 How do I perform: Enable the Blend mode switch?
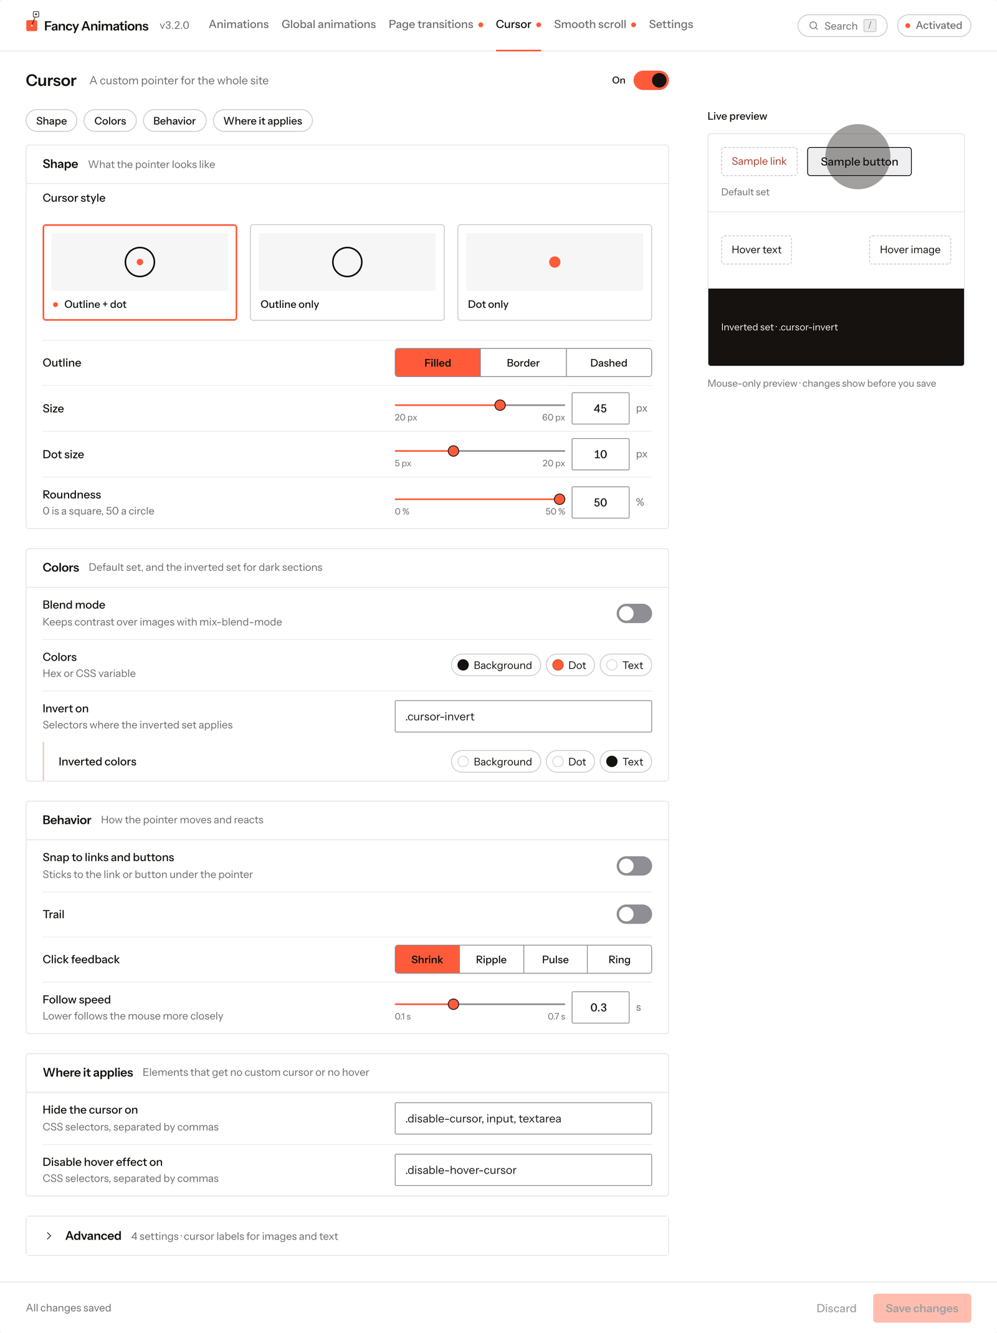[x=634, y=613]
